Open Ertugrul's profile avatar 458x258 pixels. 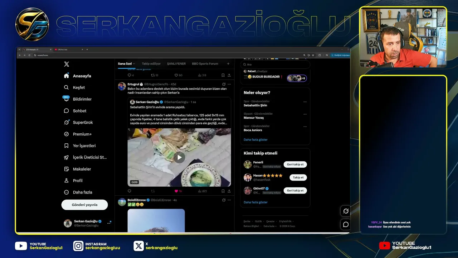[122, 86]
